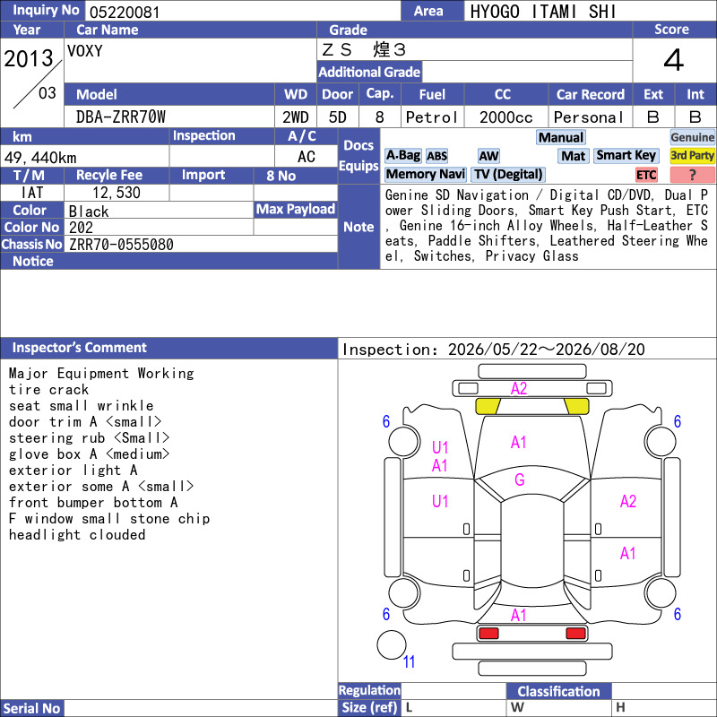Viewport: 717px width, 717px height.
Task: Click the Petrol fuel value
Action: (432, 117)
